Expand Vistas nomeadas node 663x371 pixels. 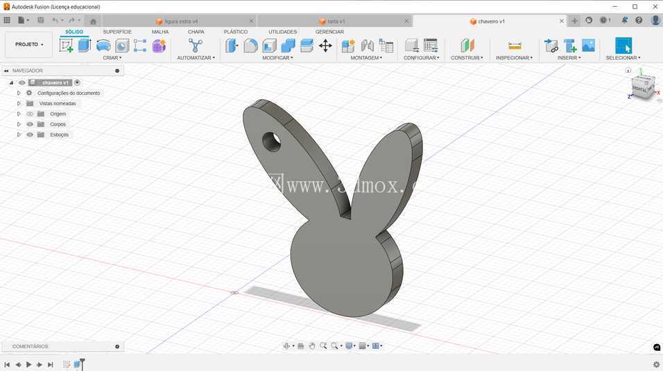point(19,103)
